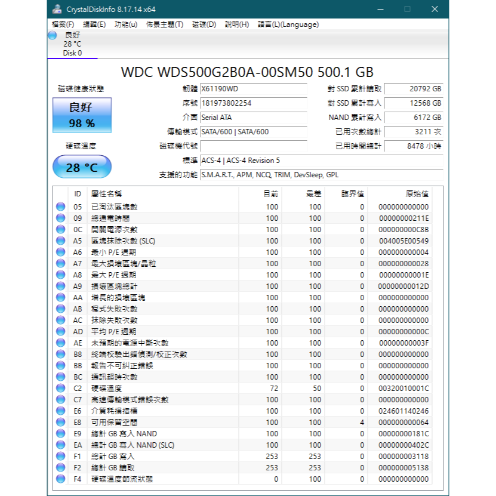Click the 28 °C temperature button
This screenshot has height=496, width=496.
click(x=82, y=167)
